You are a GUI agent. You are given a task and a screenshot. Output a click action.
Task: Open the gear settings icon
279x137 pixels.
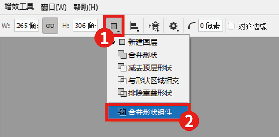pos(174,26)
